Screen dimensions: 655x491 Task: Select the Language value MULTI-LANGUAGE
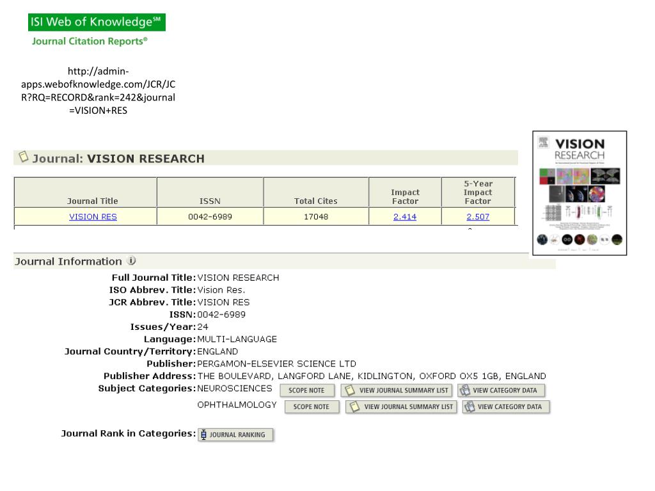237,339
